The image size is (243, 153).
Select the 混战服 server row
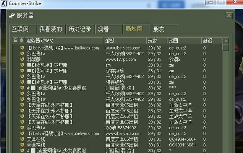tap(117, 59)
